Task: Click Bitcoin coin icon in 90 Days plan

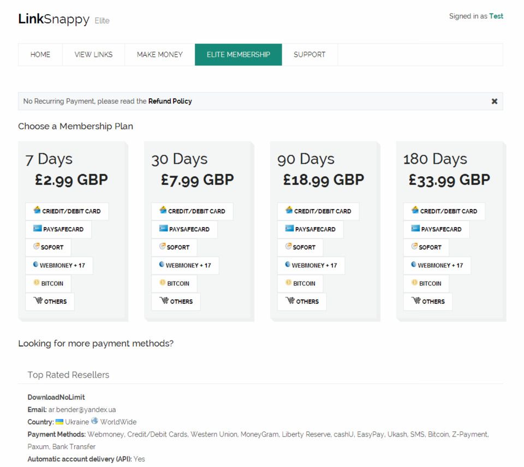Action: [289, 283]
